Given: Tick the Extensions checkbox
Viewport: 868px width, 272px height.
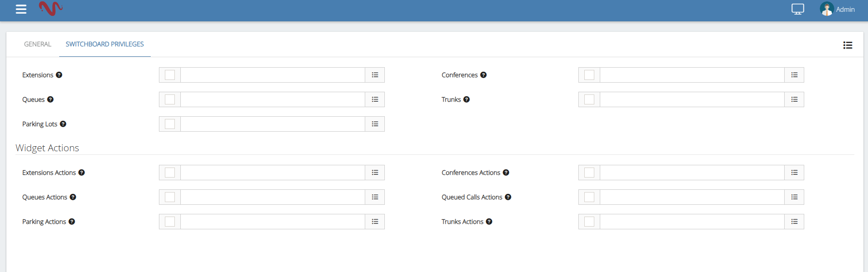Looking at the screenshot, I should point(170,75).
